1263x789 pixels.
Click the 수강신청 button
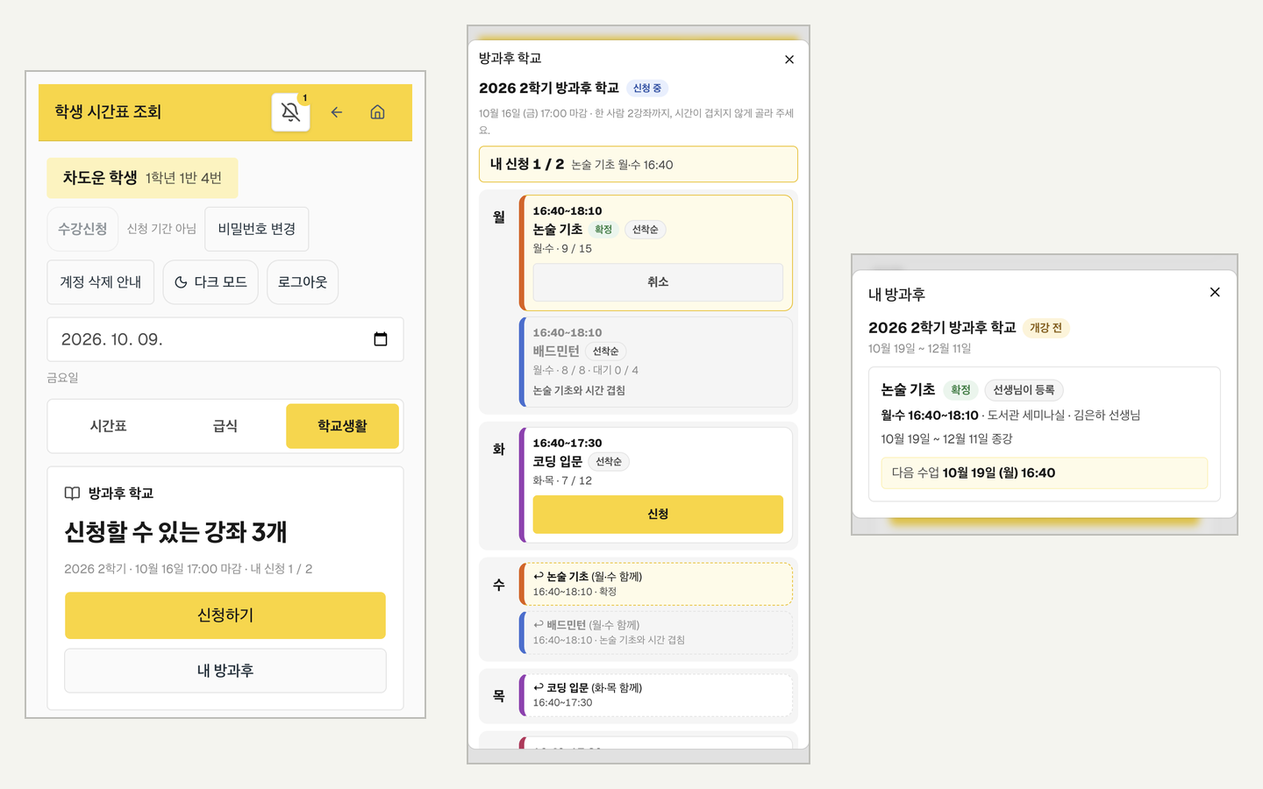tap(82, 229)
